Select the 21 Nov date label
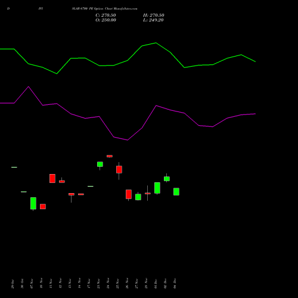This screenshot has width=298, height=298. (98, 284)
